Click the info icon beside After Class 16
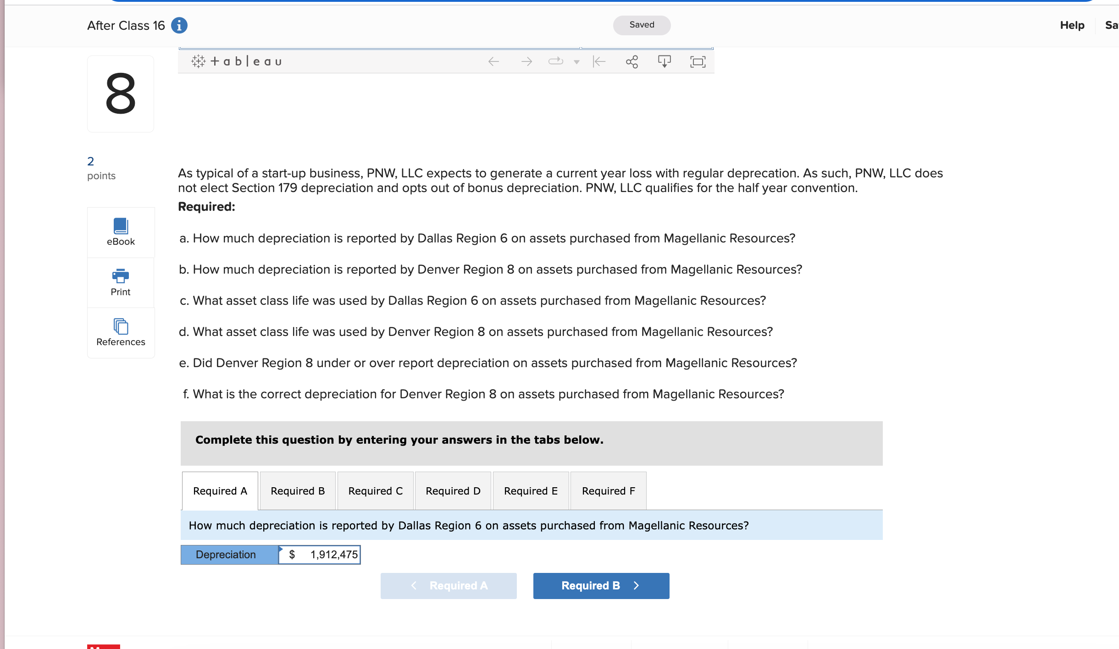 pos(179,25)
